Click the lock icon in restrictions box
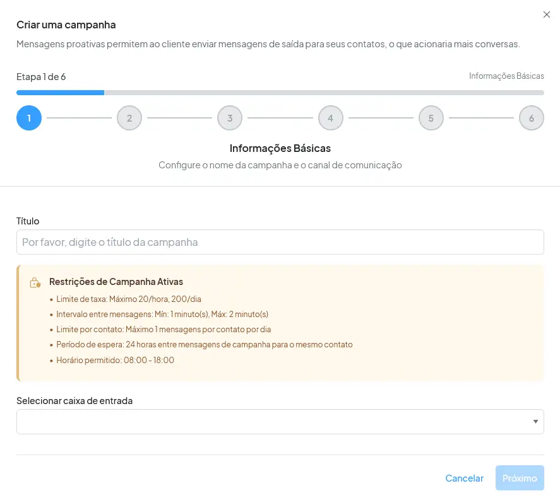This screenshot has width=560, height=498. click(35, 283)
